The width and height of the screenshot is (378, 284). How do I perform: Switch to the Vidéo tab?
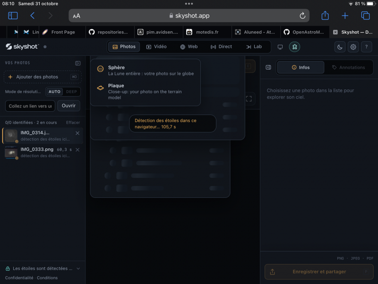click(x=156, y=46)
